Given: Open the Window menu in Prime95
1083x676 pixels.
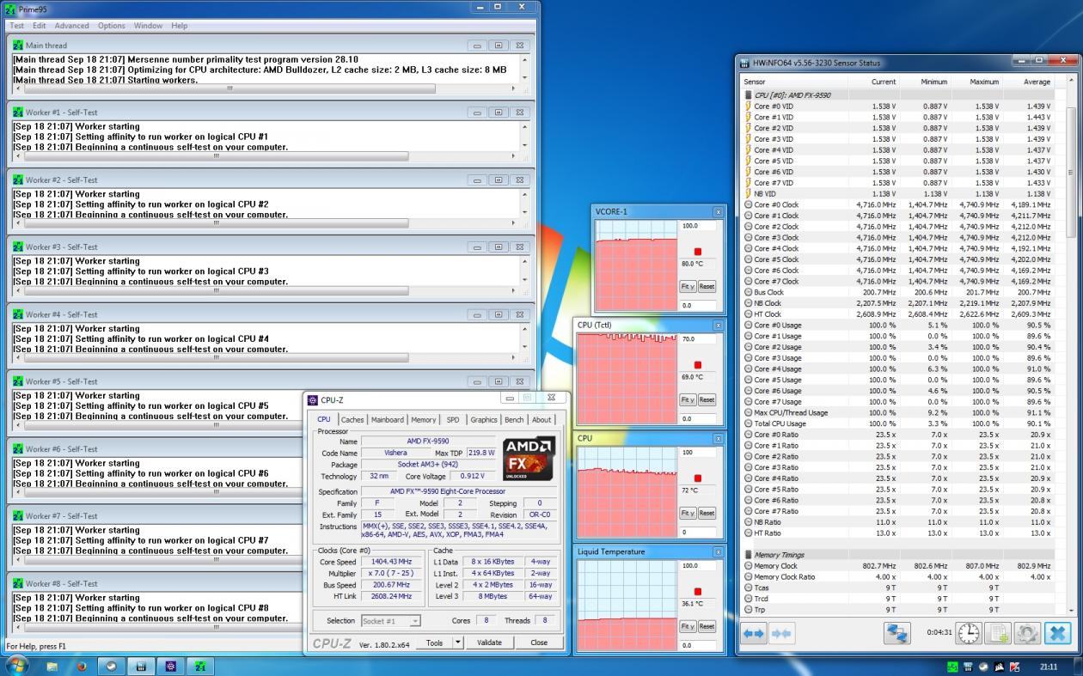Looking at the screenshot, I should [148, 26].
